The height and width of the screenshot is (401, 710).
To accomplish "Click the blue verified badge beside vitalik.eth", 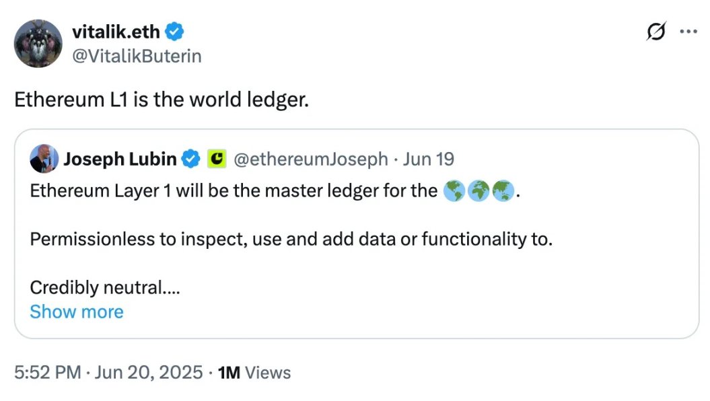I will pyautogui.click(x=175, y=31).
